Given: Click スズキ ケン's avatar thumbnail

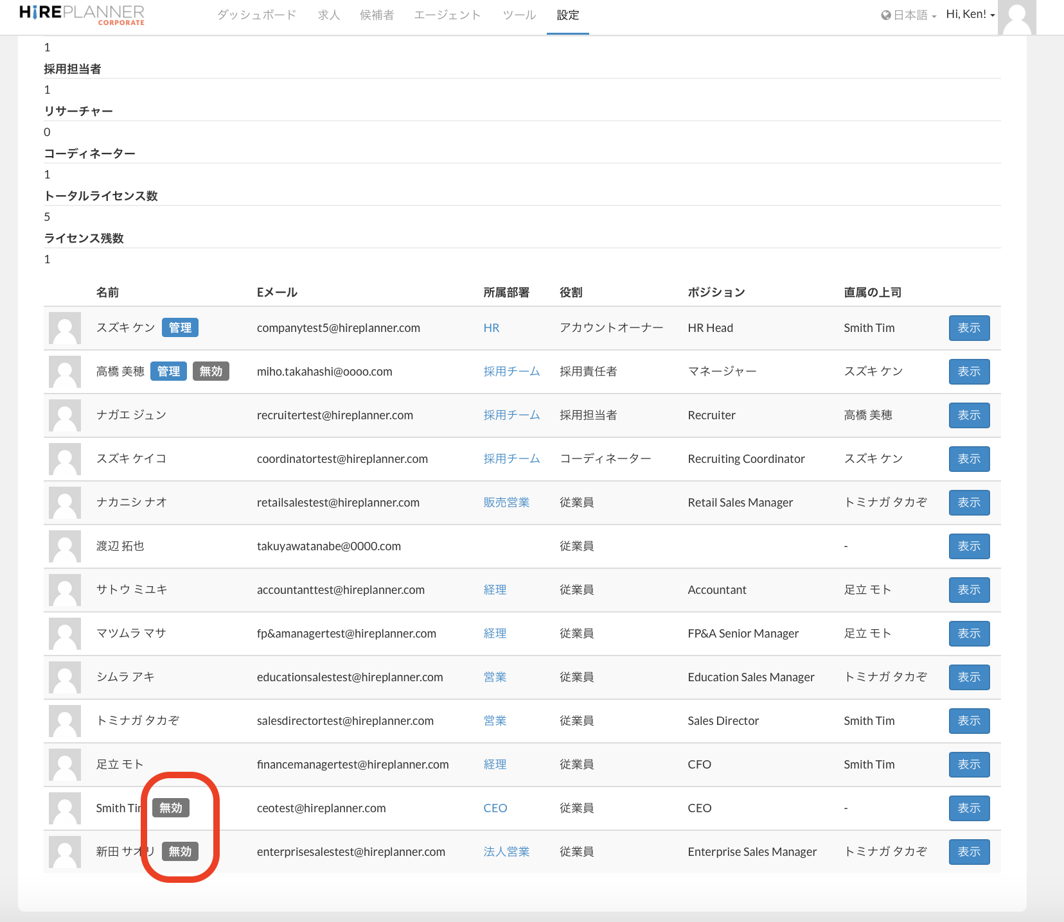Looking at the screenshot, I should 65,328.
